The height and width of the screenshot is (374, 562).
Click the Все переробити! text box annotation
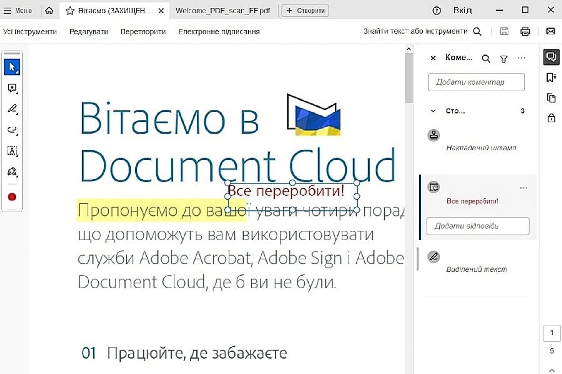pyautogui.click(x=292, y=196)
